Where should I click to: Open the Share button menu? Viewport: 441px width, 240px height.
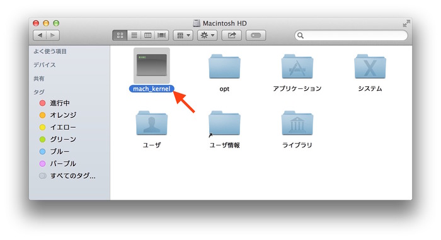point(231,35)
